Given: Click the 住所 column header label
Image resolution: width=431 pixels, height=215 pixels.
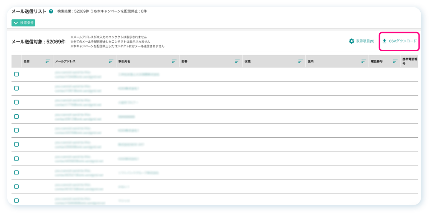Looking at the screenshot, I should (x=311, y=61).
